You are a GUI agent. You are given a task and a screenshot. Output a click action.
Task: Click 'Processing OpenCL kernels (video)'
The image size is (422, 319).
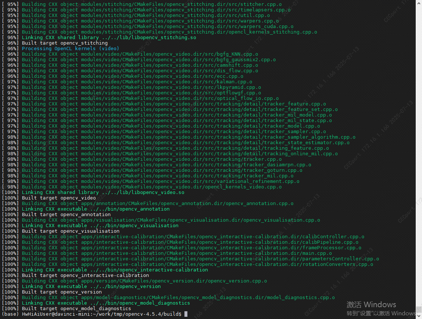[x=70, y=49]
